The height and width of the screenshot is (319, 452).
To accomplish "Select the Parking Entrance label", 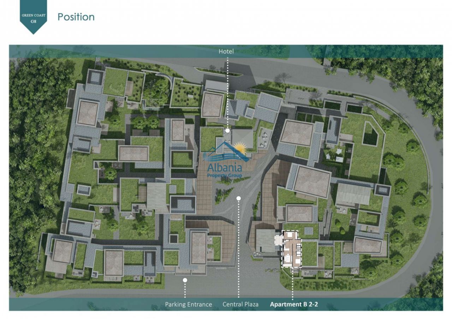I will point(189,304).
